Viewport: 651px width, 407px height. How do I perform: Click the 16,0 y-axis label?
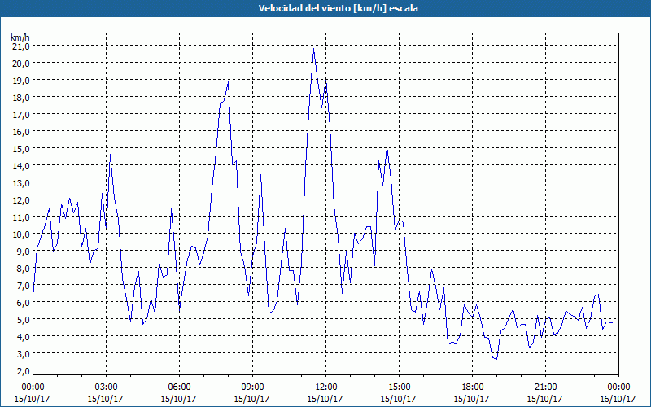coord(21,131)
